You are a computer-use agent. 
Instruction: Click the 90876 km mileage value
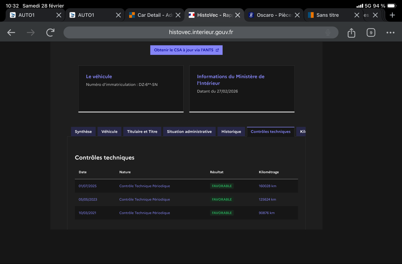(x=267, y=213)
